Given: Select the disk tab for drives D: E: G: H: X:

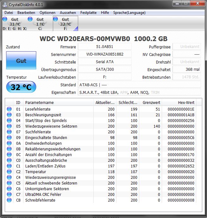Looking at the screenshot, I should point(15,23).
